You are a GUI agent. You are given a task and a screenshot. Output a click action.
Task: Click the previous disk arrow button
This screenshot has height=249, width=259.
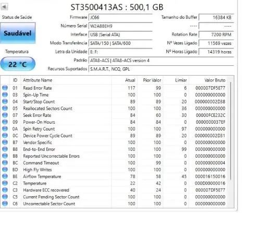4,7
